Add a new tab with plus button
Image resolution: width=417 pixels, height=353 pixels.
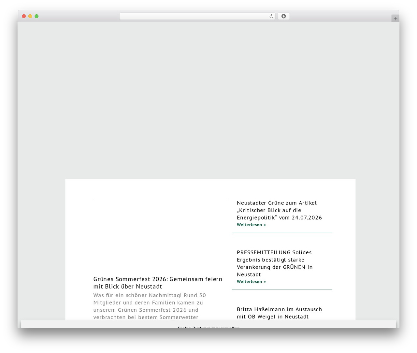click(x=395, y=19)
